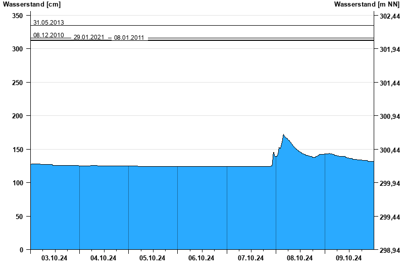Click the 298,94 value on right axis

click(x=389, y=250)
